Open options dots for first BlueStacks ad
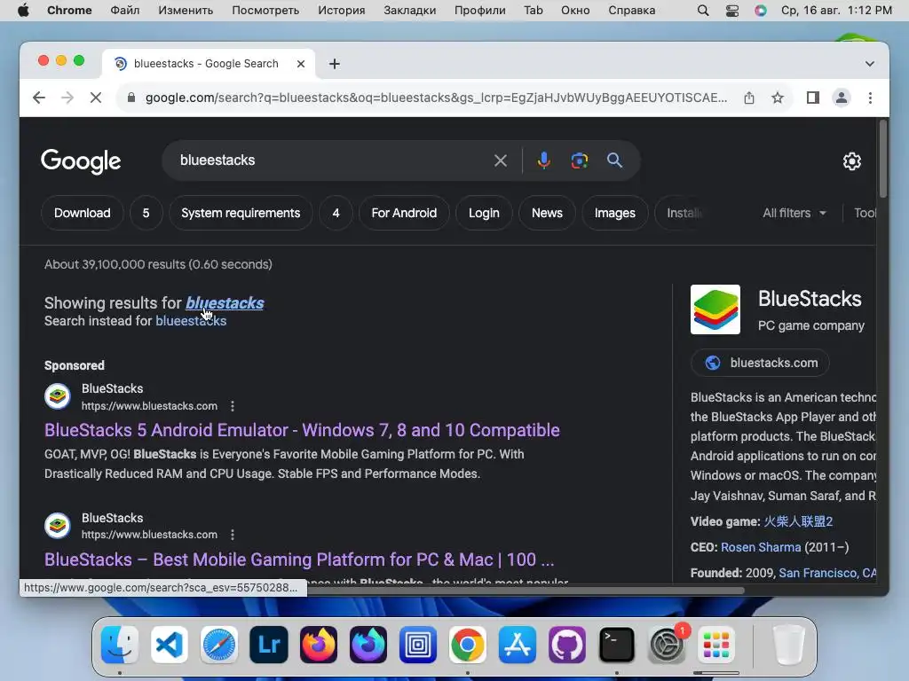The width and height of the screenshot is (909, 681). pos(233,406)
